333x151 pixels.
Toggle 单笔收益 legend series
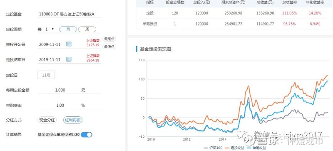point(257,148)
